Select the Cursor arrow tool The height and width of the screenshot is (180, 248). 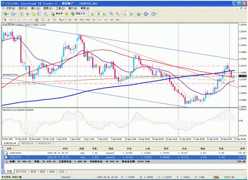point(5,20)
